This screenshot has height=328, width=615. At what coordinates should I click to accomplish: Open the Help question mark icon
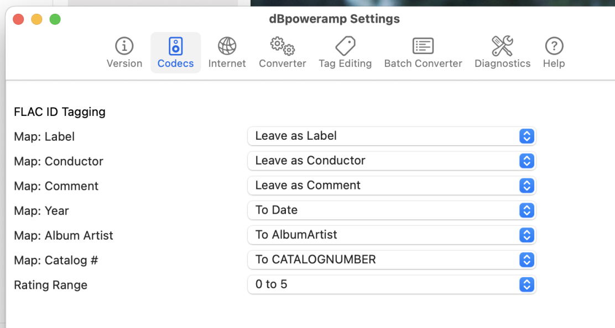(554, 46)
